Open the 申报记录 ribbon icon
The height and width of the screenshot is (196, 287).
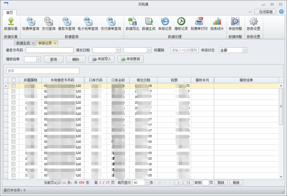pyautogui.click(x=165, y=24)
